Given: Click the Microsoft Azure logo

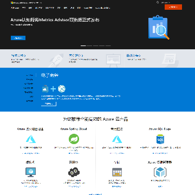Looking at the screenshot, I should click(19, 3).
